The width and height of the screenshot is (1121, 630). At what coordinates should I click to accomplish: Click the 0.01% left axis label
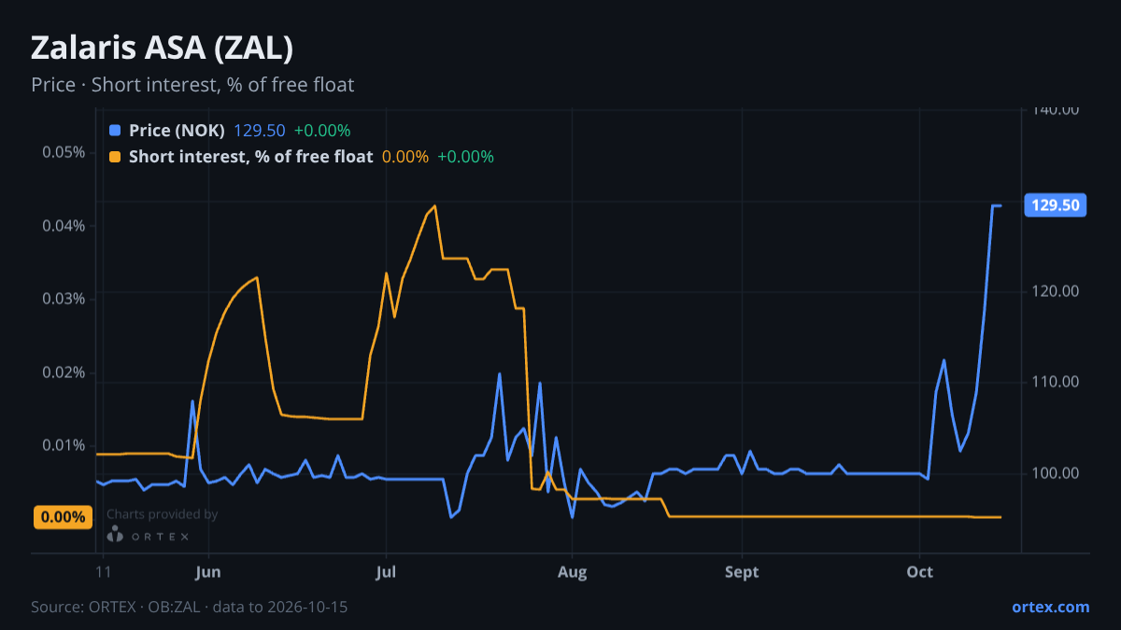tap(64, 445)
